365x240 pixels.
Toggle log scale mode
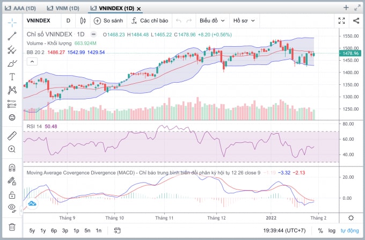332,231
